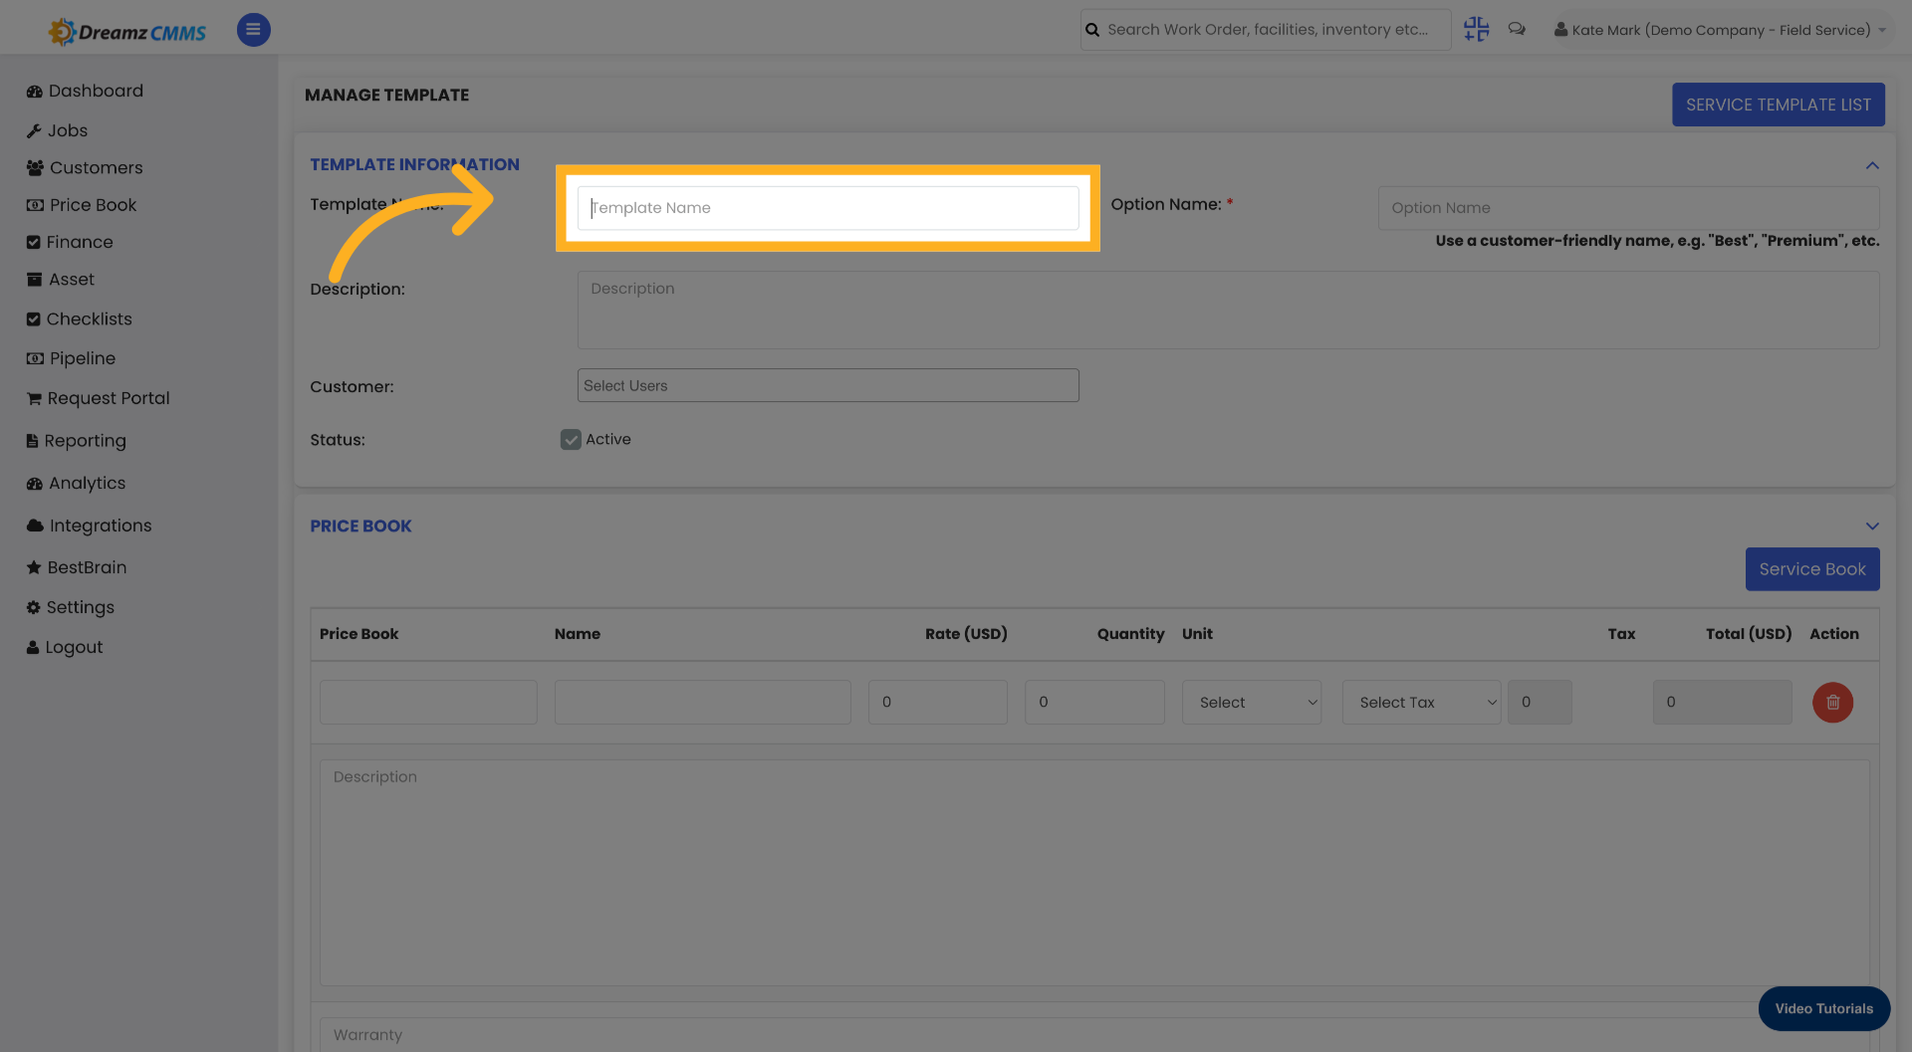Collapse the Price Book section
Screen dimensions: 1912x1052
click(1872, 526)
